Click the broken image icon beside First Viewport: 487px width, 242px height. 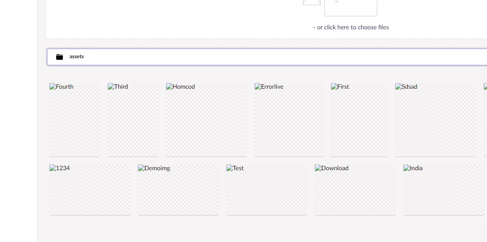click(334, 87)
